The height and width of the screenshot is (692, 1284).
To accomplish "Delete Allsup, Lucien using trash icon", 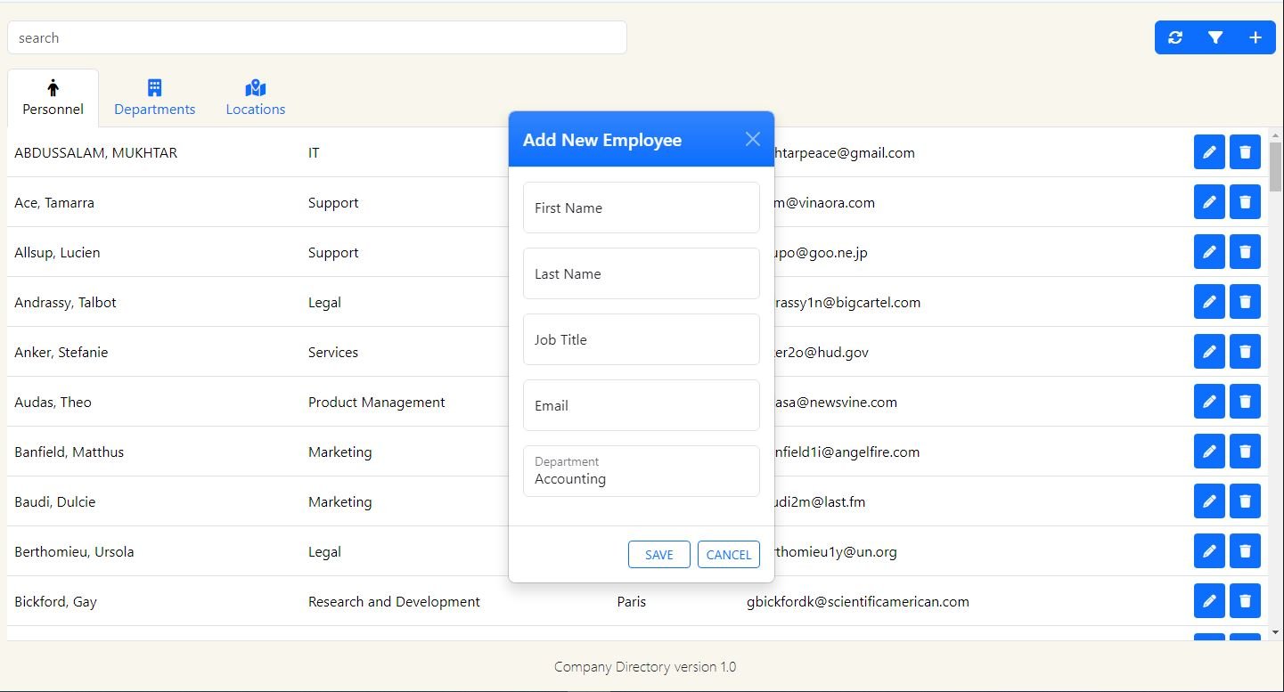I will pos(1245,253).
